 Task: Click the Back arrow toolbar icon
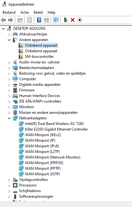(3, 20)
